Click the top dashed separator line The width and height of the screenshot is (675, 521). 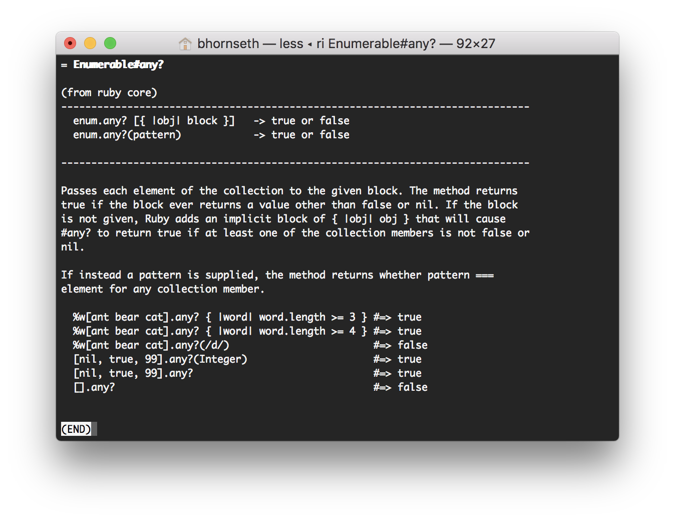295,107
